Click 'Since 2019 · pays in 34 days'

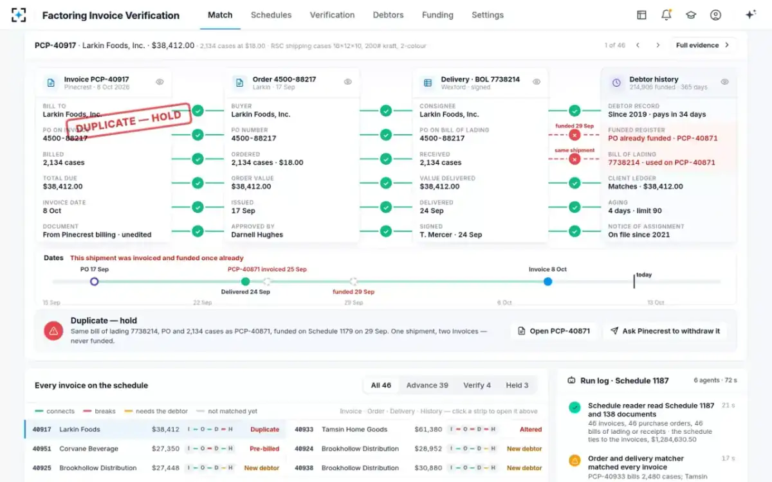[657, 114]
